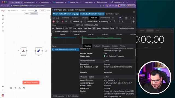
Task: Open the Payload tab of request
Action: click(97, 46)
